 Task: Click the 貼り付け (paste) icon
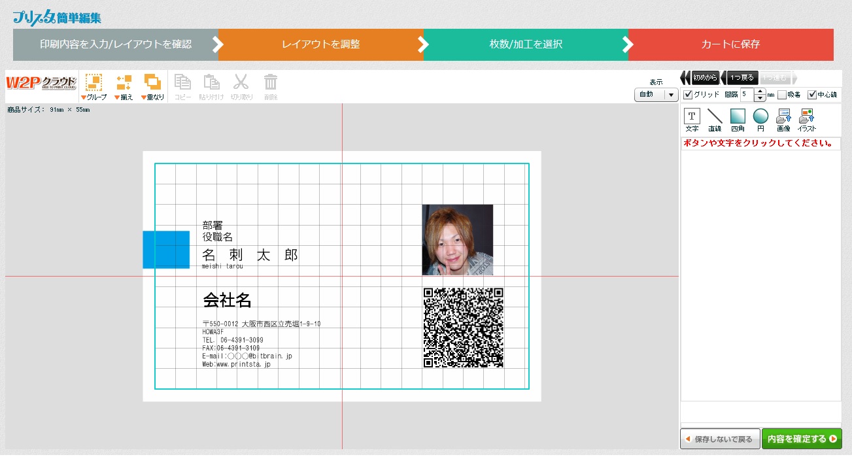click(212, 82)
